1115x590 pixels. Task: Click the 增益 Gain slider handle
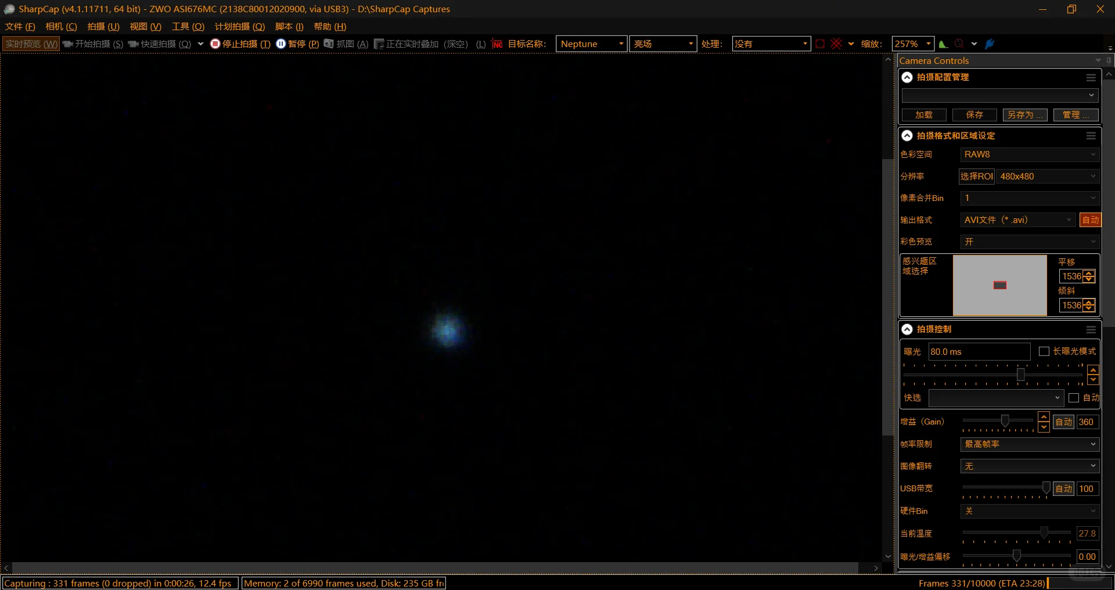1005,421
